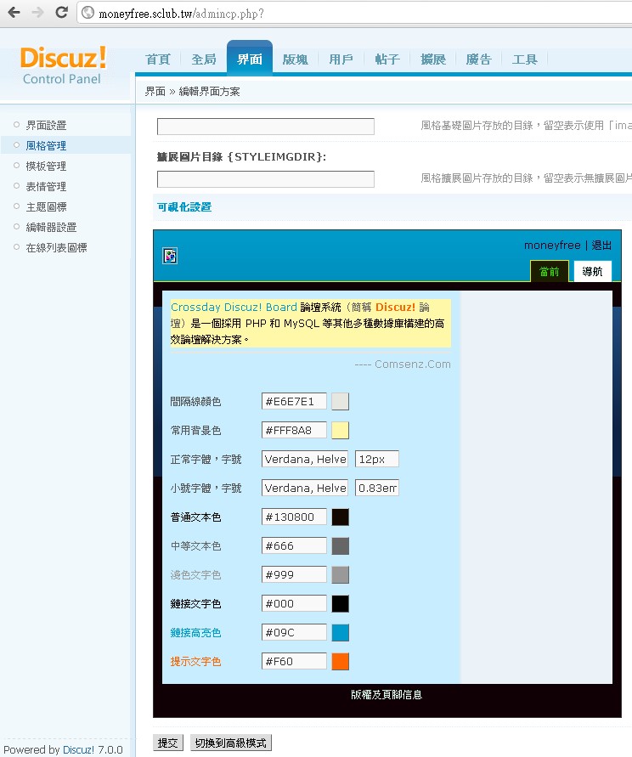The height and width of the screenshot is (757, 632).
Task: Click the 可視化設置 section heading
Action: point(184,207)
